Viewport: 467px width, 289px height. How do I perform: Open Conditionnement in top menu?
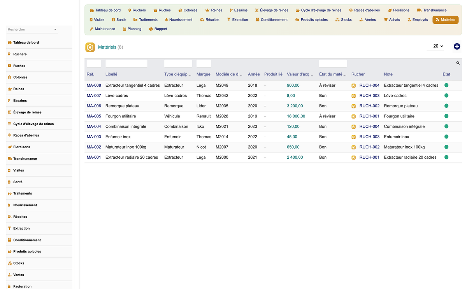coord(272,19)
